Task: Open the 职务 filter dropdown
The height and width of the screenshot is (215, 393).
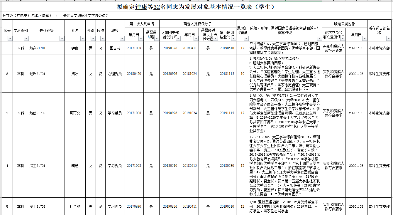Action: coord(123,38)
